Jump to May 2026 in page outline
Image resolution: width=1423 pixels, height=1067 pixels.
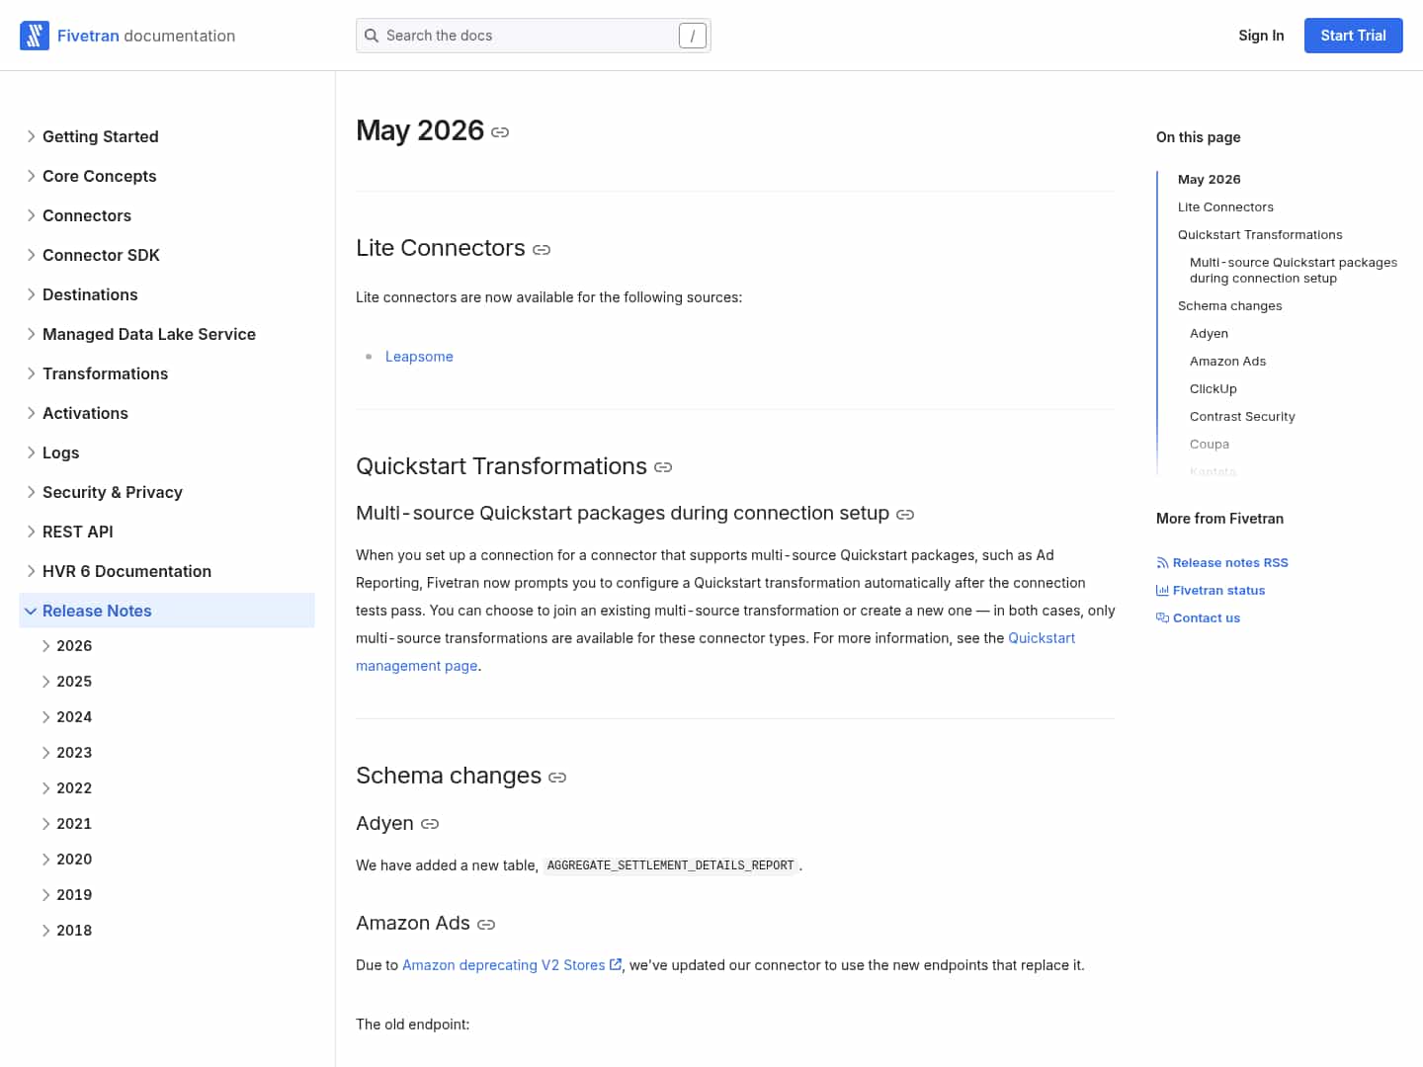pos(1209,179)
